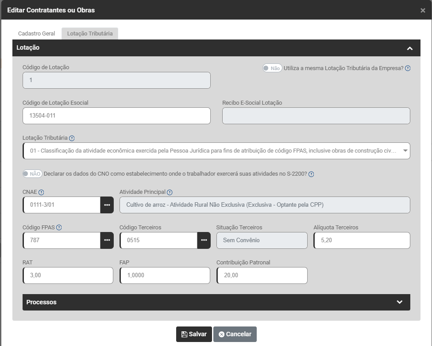
Task: Click help icon beside Código FPAS label
Action: (59, 228)
